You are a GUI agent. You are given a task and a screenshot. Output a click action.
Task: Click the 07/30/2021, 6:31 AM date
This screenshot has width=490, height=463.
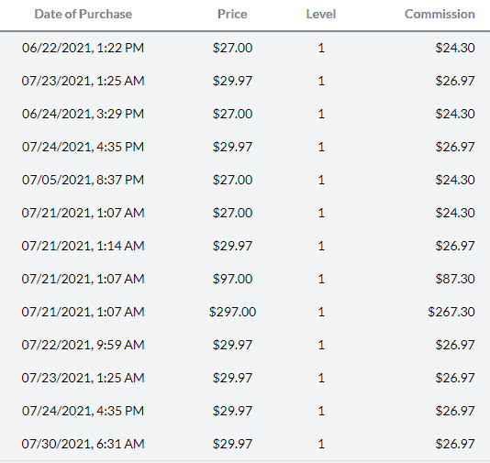tap(83, 444)
